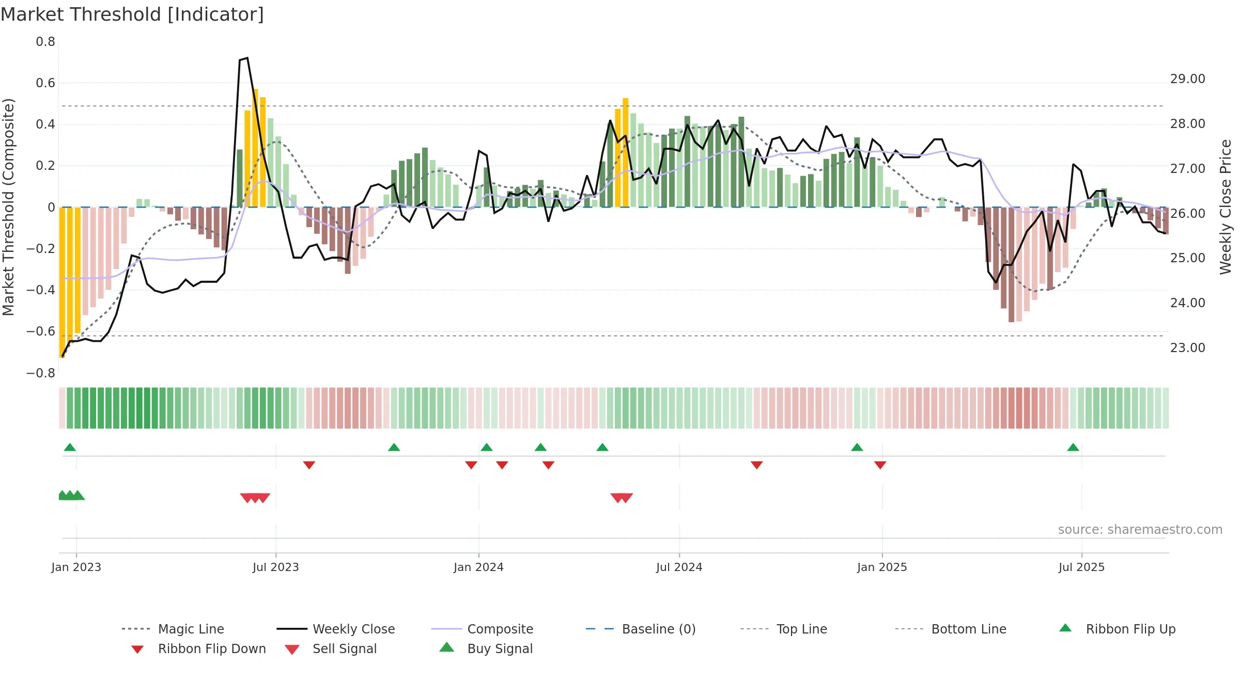Click the Market Threshold (Composite) axis title

[x=8, y=207]
